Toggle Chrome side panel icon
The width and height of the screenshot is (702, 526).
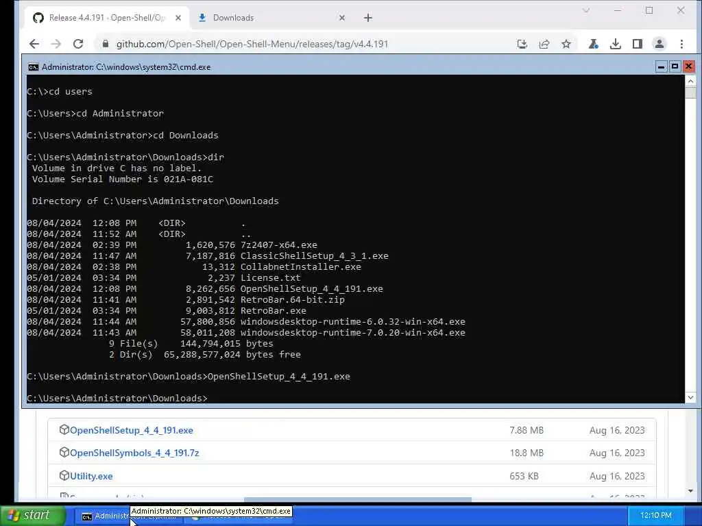pyautogui.click(x=638, y=44)
